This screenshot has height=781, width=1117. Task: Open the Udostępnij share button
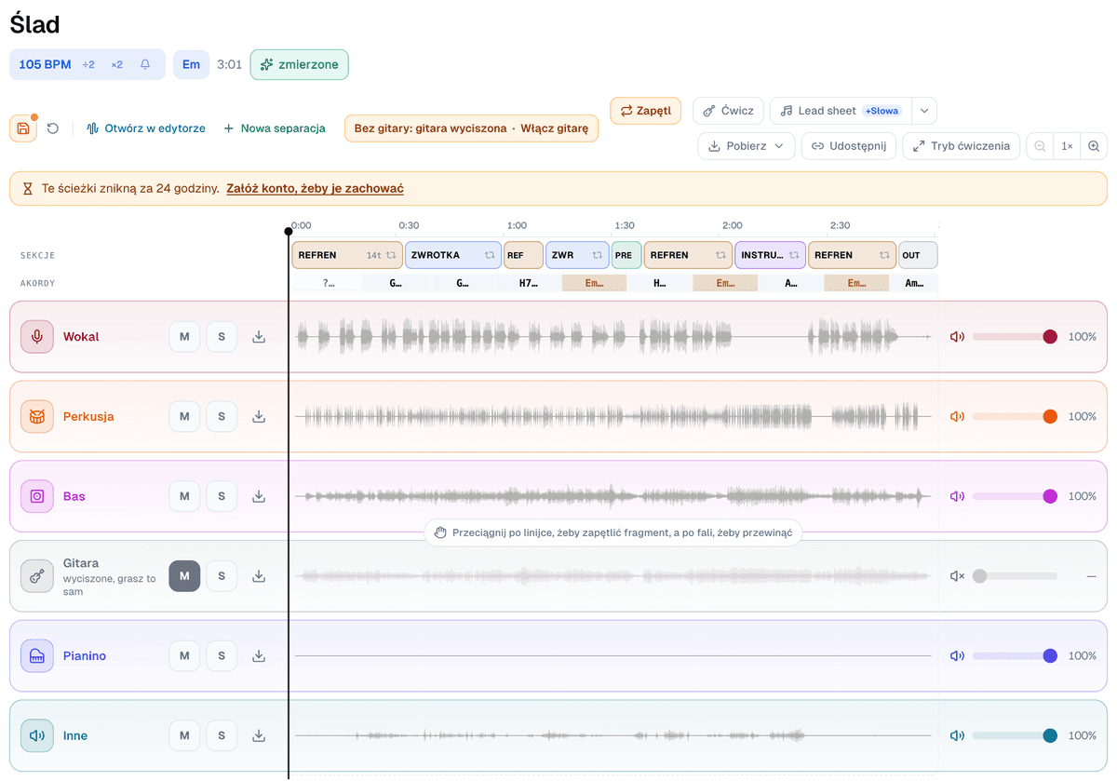tap(849, 146)
